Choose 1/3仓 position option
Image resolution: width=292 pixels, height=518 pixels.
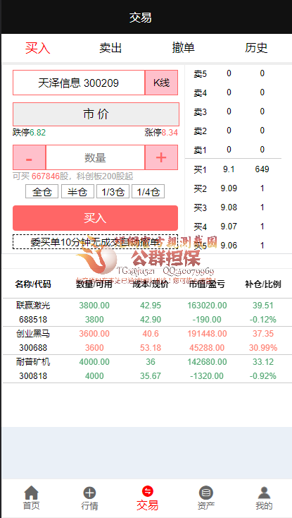(x=113, y=192)
